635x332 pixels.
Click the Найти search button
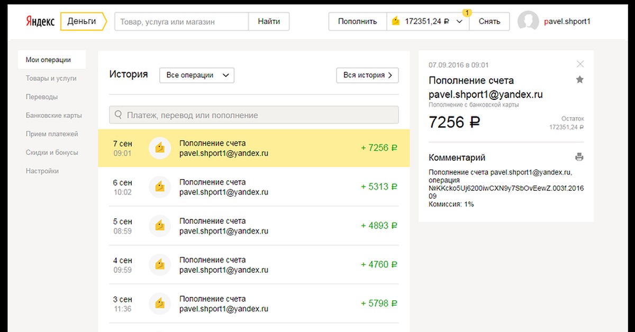[269, 22]
